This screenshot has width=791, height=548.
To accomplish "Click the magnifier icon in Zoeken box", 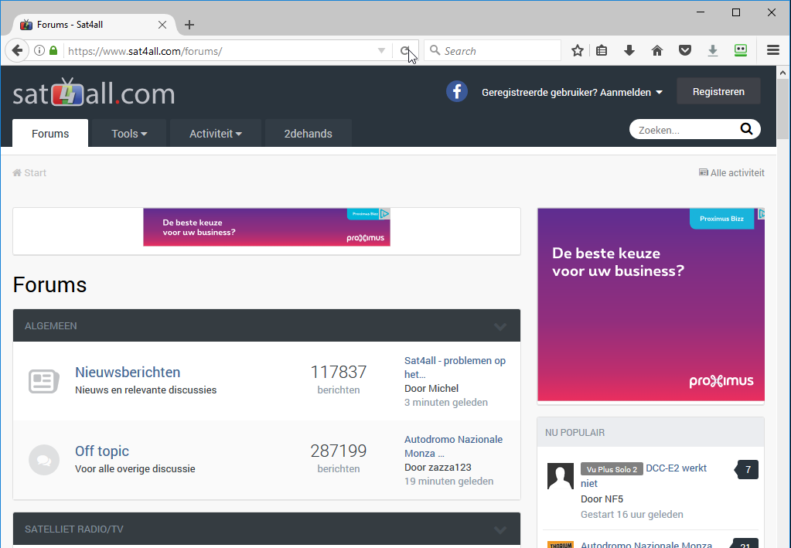I will [x=746, y=129].
